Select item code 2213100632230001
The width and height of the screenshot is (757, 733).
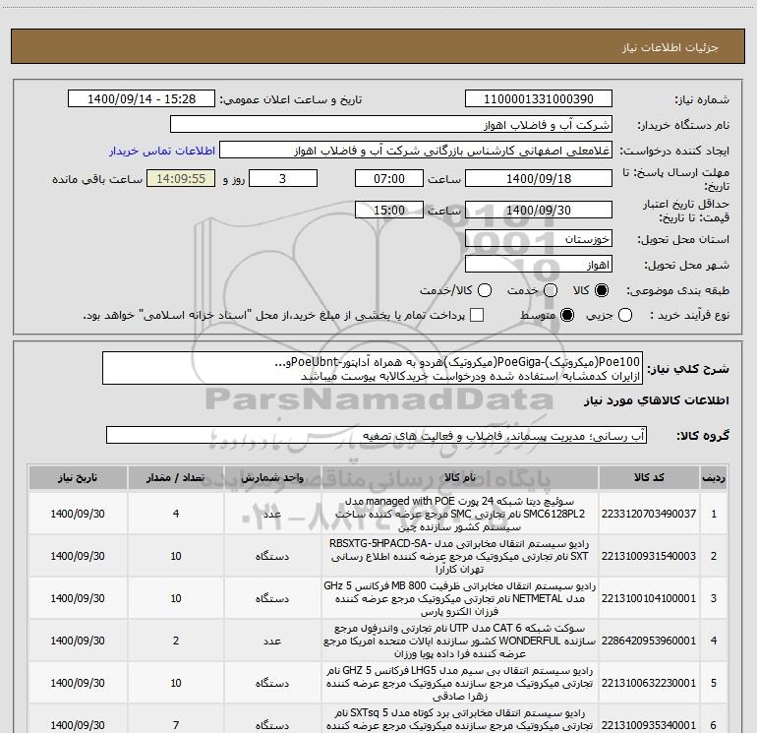(x=649, y=683)
